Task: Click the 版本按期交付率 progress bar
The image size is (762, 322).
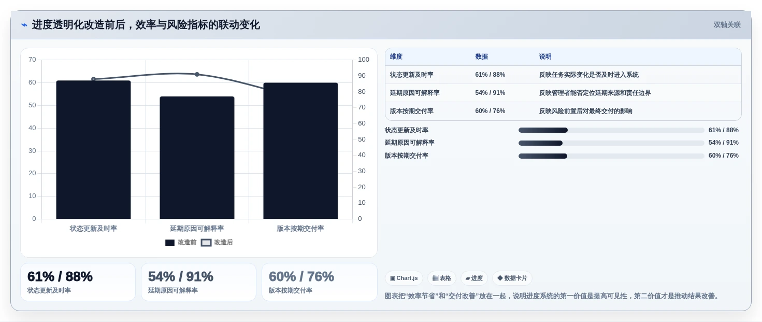Action: point(611,156)
